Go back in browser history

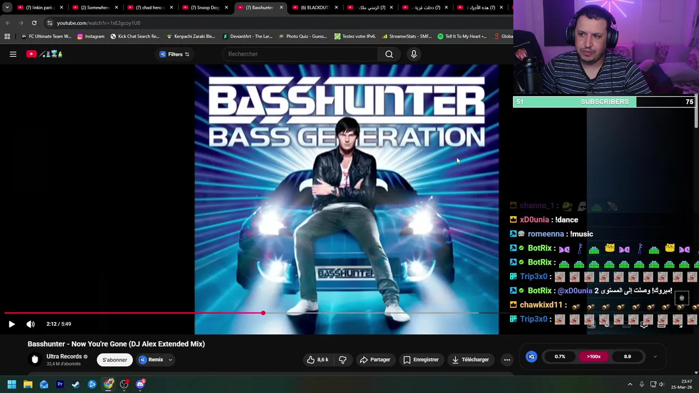[x=8, y=23]
